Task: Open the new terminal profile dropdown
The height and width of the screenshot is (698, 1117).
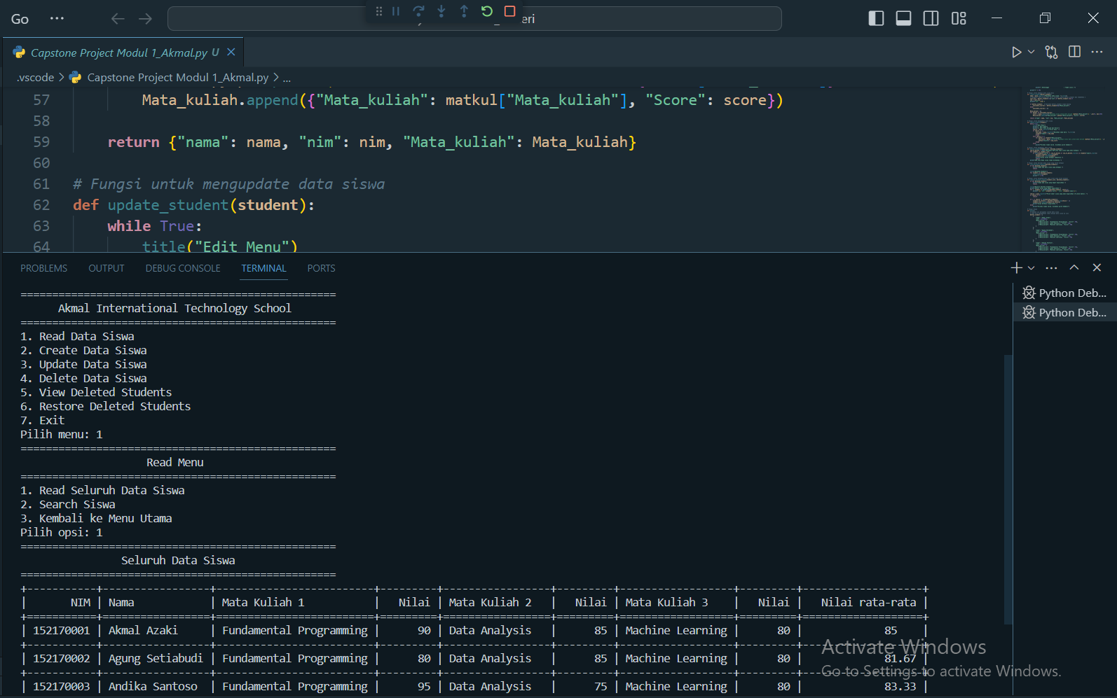Action: tap(1031, 267)
